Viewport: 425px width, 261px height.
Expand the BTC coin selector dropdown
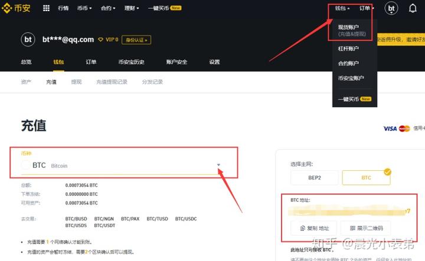click(x=218, y=165)
